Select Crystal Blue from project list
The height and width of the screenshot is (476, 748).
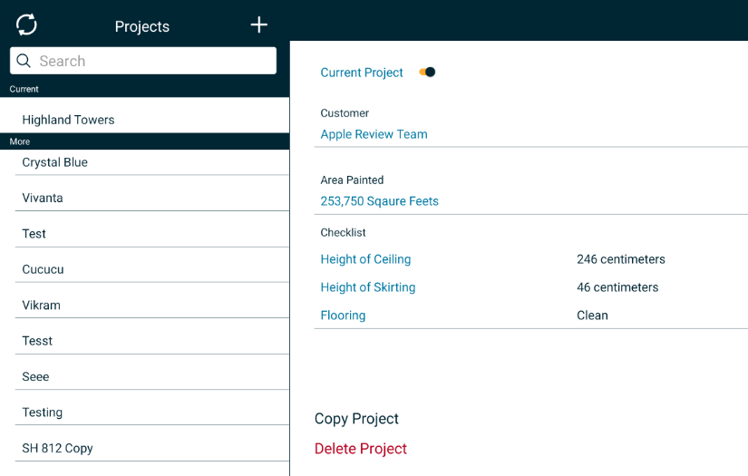click(54, 162)
